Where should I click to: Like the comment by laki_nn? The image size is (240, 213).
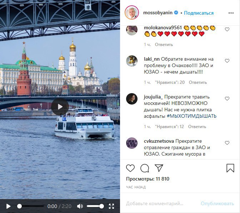[x=227, y=61]
